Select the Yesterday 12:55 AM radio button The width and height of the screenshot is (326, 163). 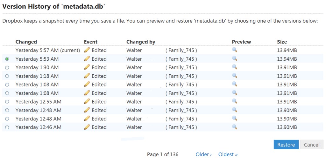pos(7,102)
